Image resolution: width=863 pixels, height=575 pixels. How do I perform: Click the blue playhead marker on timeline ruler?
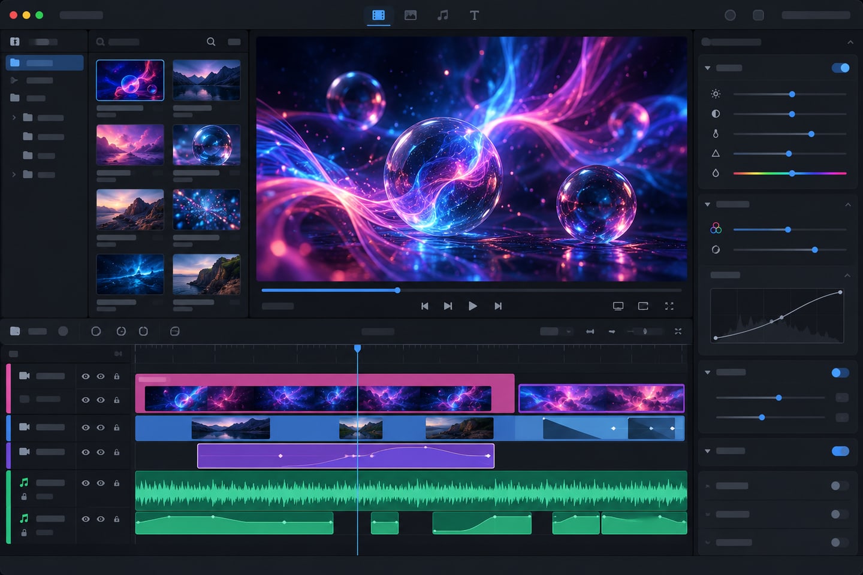[x=357, y=348]
